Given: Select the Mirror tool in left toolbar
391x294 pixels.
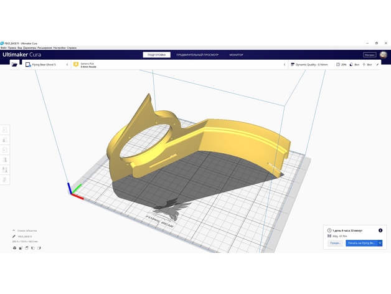Looking at the screenshot, I should point(6,159).
